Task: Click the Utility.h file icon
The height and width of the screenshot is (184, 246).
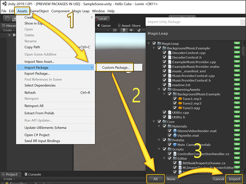Action: click(x=170, y=117)
